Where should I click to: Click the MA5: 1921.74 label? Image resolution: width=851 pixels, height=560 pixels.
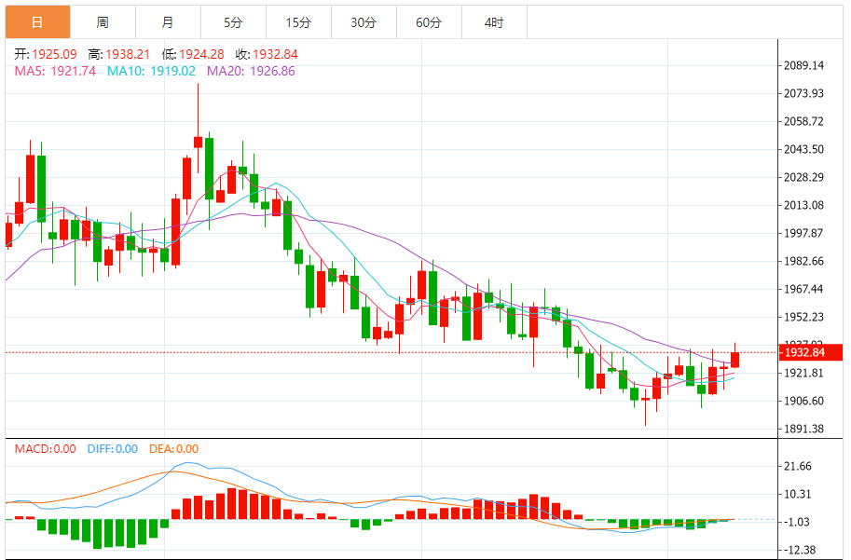[x=55, y=71]
